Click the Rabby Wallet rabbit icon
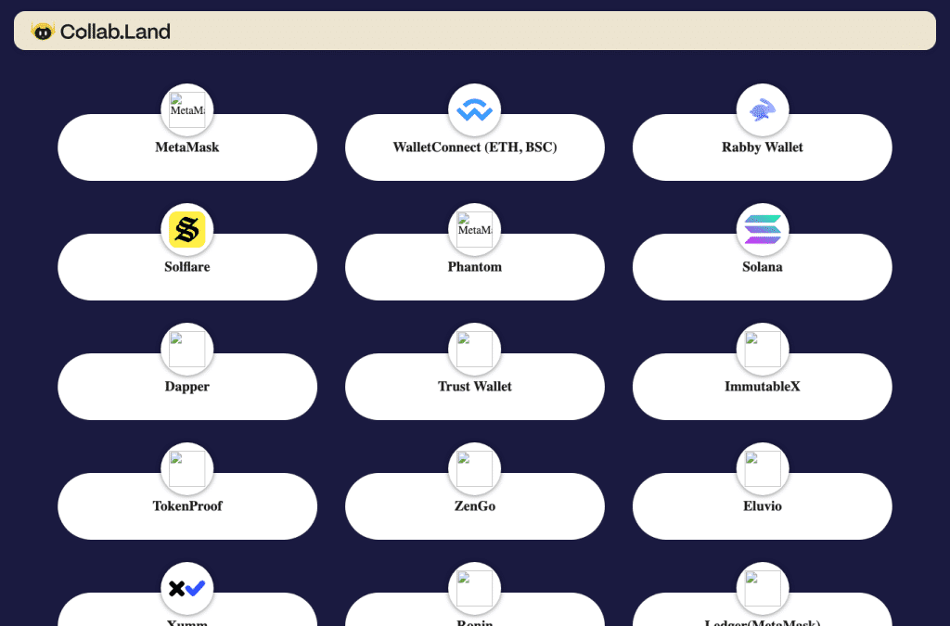This screenshot has height=626, width=950. point(763,109)
